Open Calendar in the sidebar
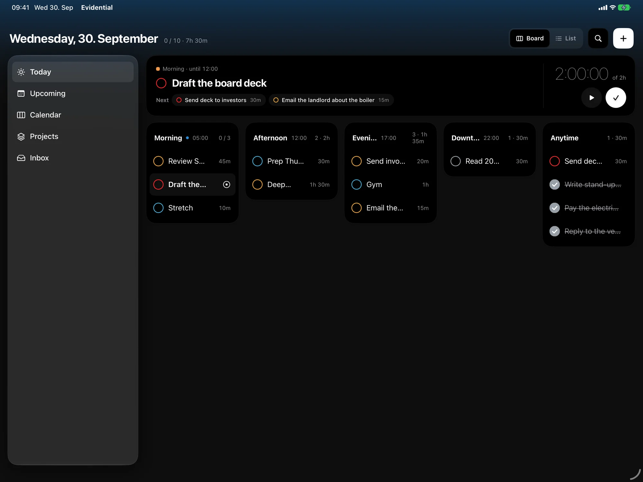 (73, 115)
